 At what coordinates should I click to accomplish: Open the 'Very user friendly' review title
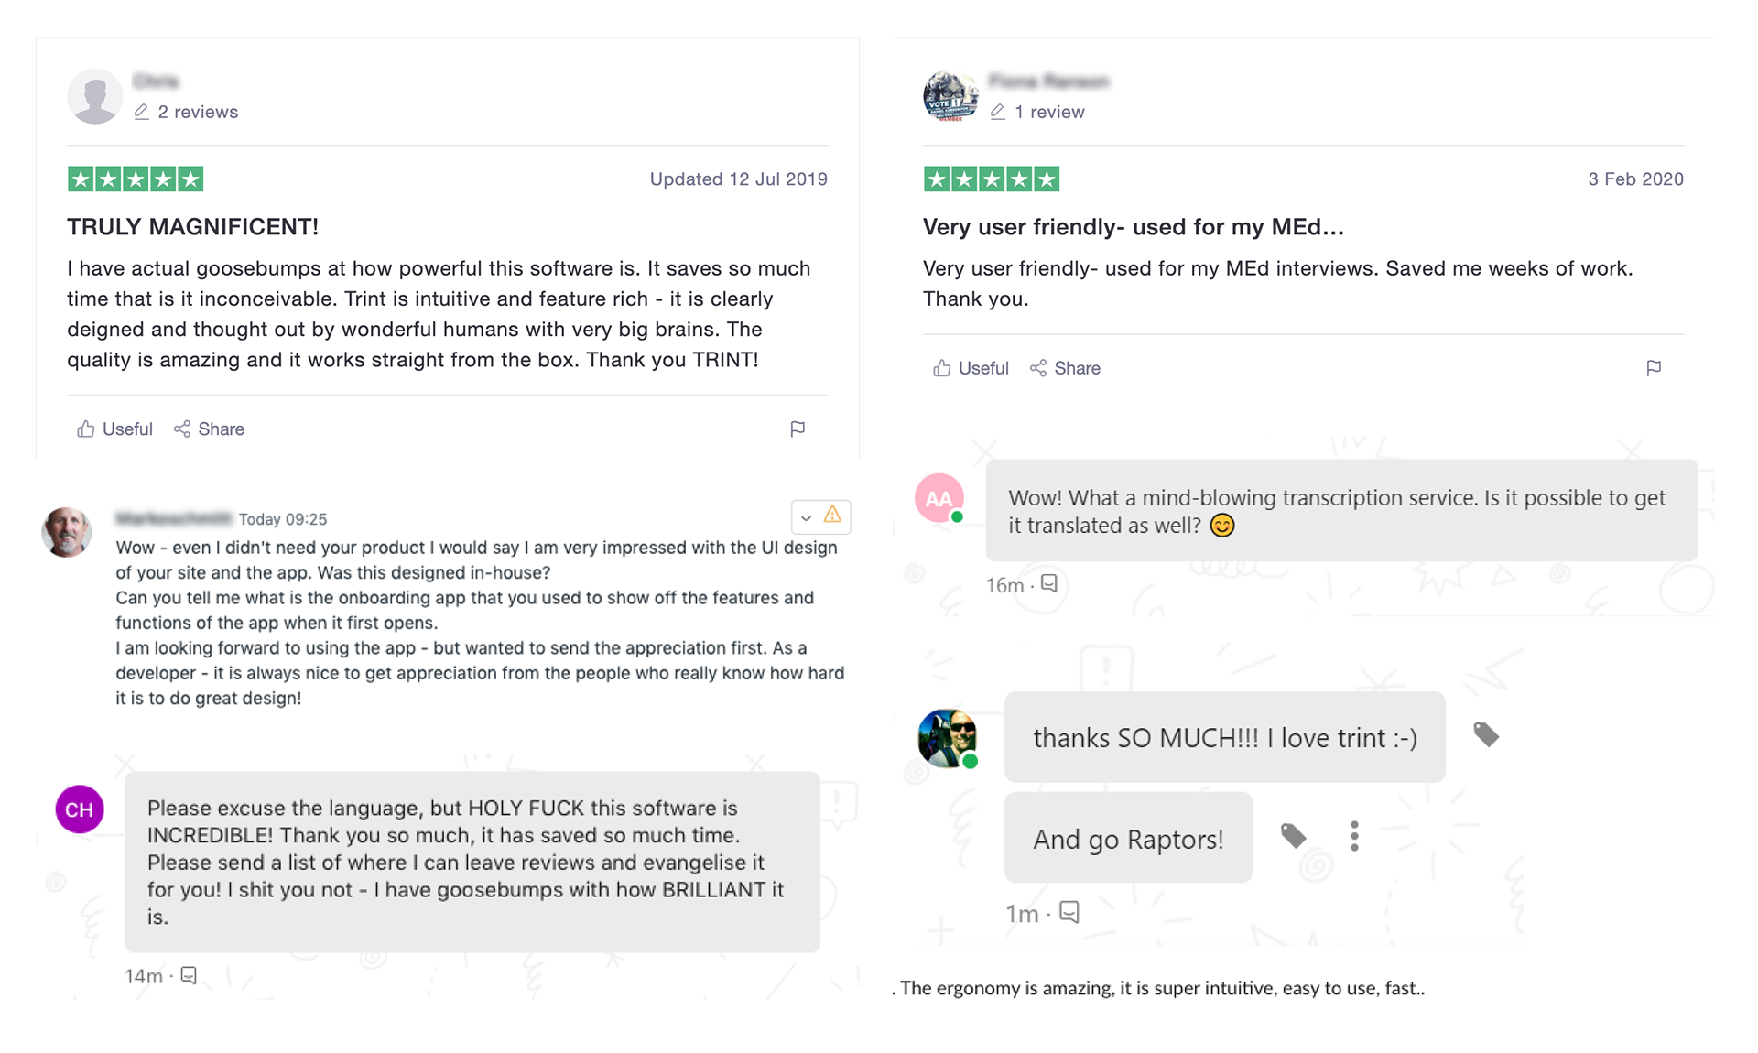[x=1133, y=227]
